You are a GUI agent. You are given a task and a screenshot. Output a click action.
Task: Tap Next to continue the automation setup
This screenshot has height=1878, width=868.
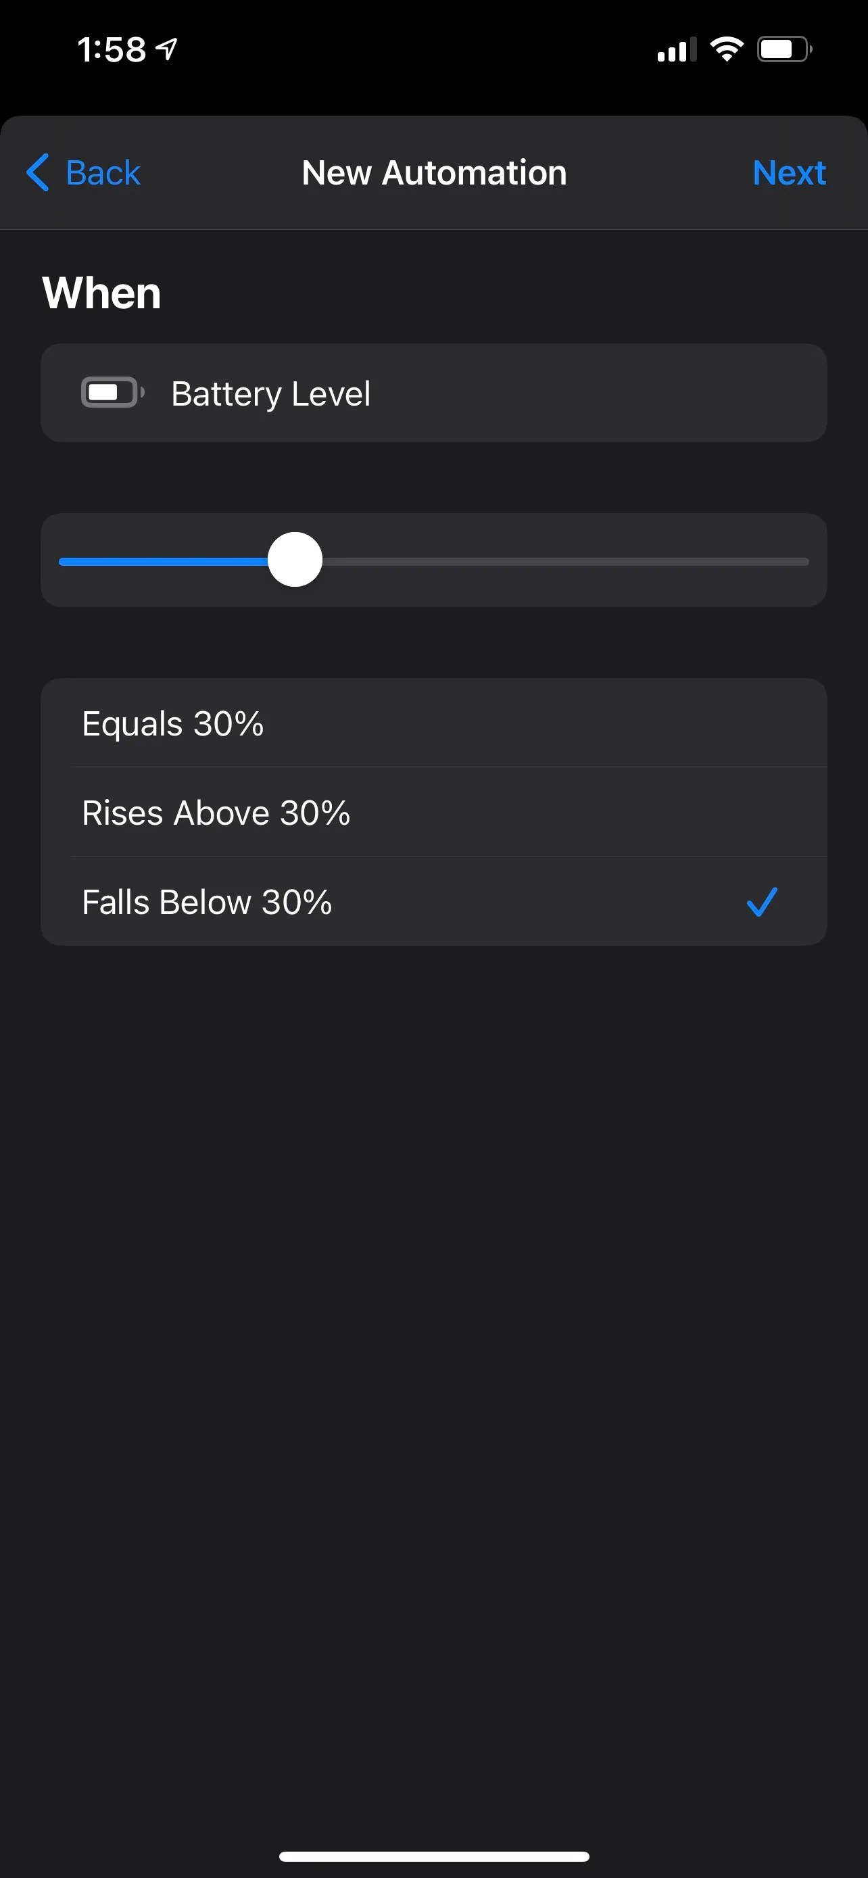coord(790,173)
